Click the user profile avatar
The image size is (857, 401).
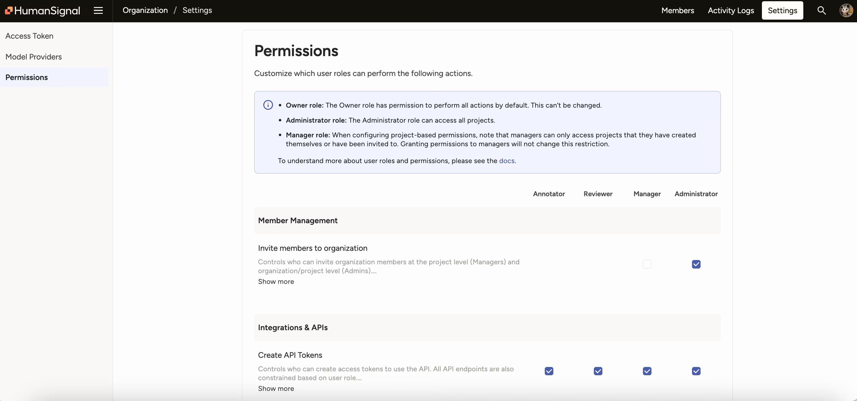(846, 10)
